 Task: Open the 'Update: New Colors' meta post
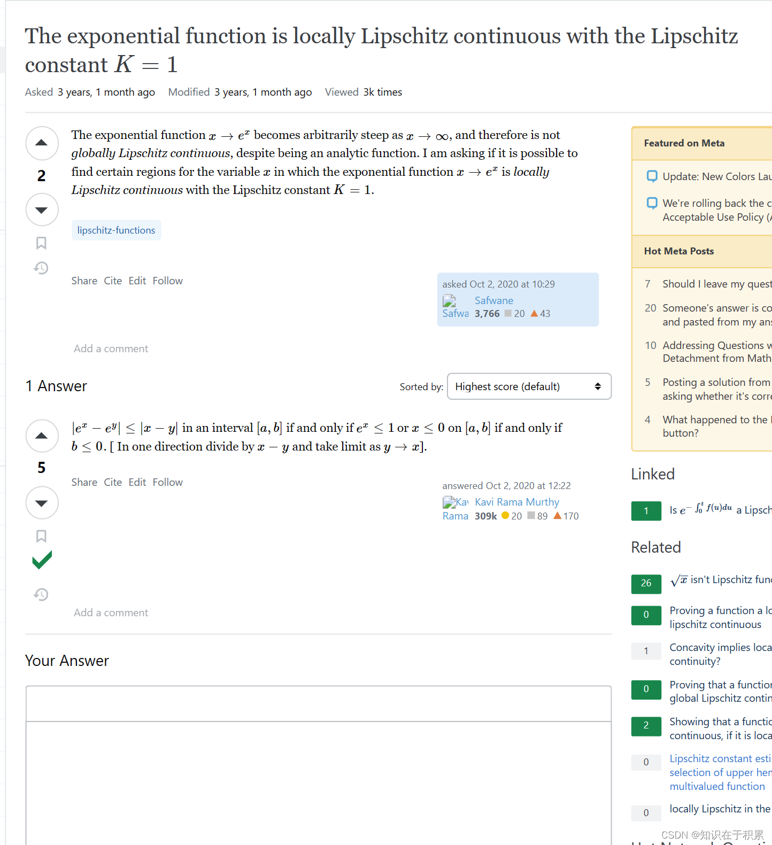pos(716,176)
